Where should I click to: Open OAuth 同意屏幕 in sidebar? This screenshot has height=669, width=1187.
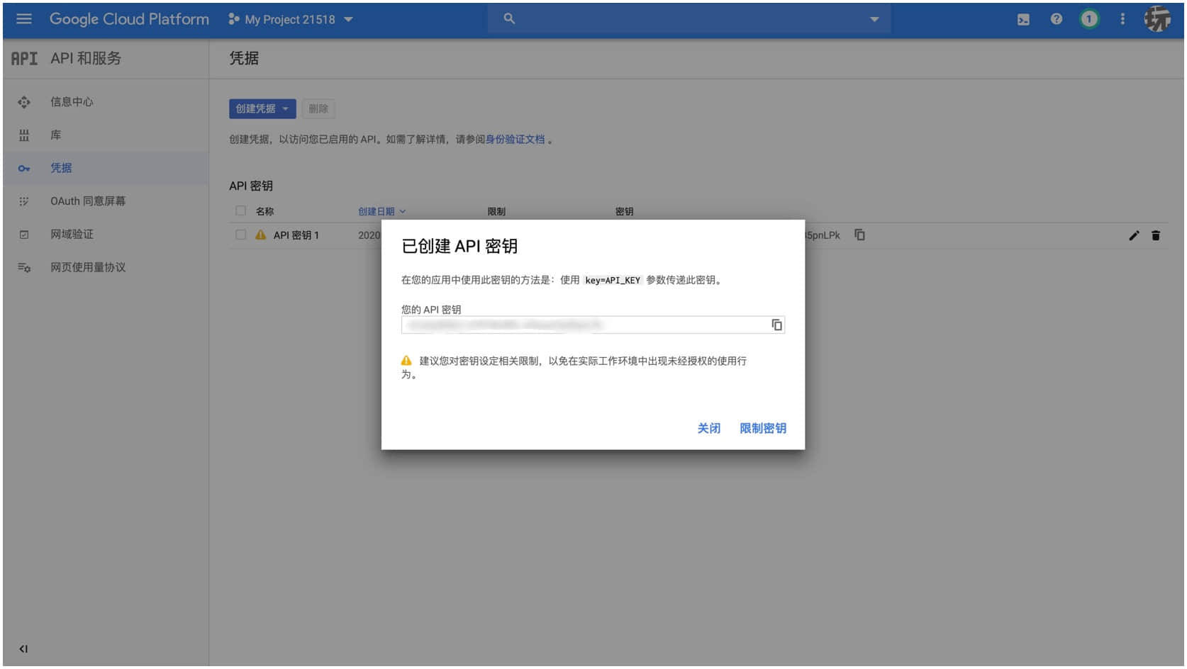tap(88, 201)
